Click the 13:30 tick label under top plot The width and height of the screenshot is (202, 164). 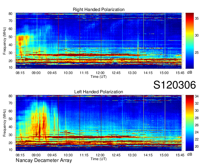coord(132,73)
